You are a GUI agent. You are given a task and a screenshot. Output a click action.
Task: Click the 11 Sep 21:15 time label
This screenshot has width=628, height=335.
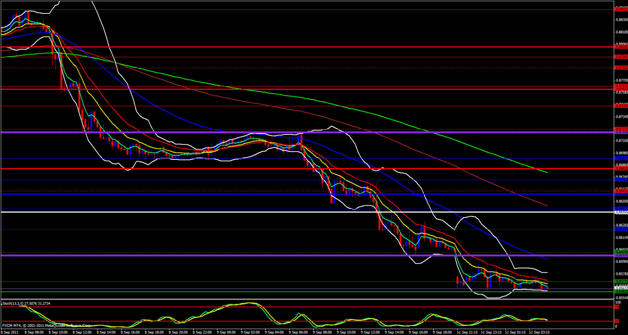467,332
